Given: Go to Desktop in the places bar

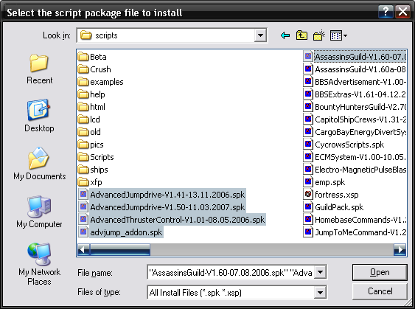Looking at the screenshot, I should pos(39,116).
